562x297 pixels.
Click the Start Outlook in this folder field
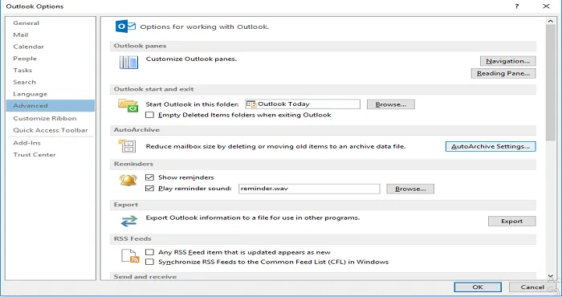[x=303, y=104]
